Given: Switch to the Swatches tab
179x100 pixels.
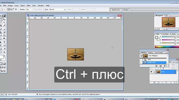Looking at the screenshot, I should click(165, 34).
